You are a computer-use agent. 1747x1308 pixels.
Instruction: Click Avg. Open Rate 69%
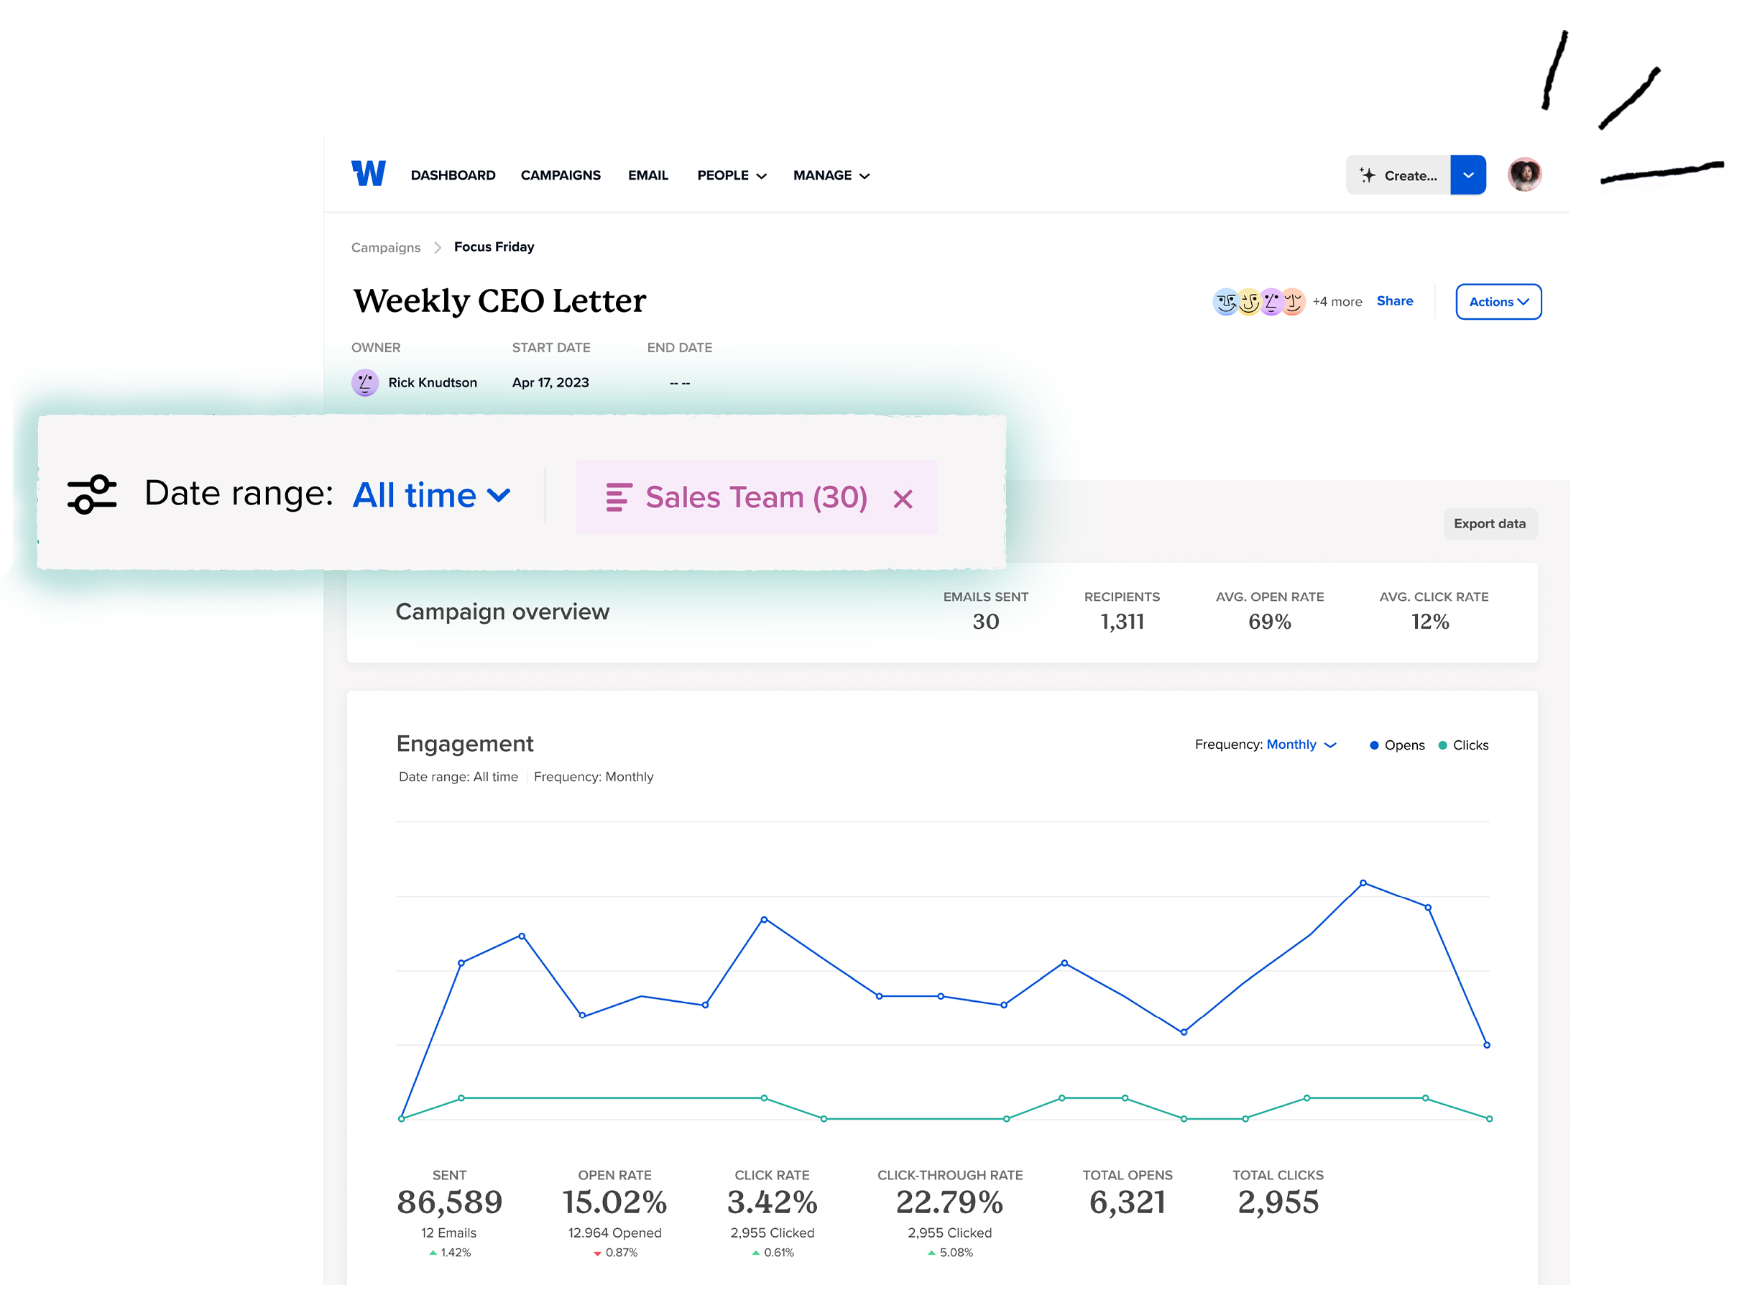point(1269,622)
